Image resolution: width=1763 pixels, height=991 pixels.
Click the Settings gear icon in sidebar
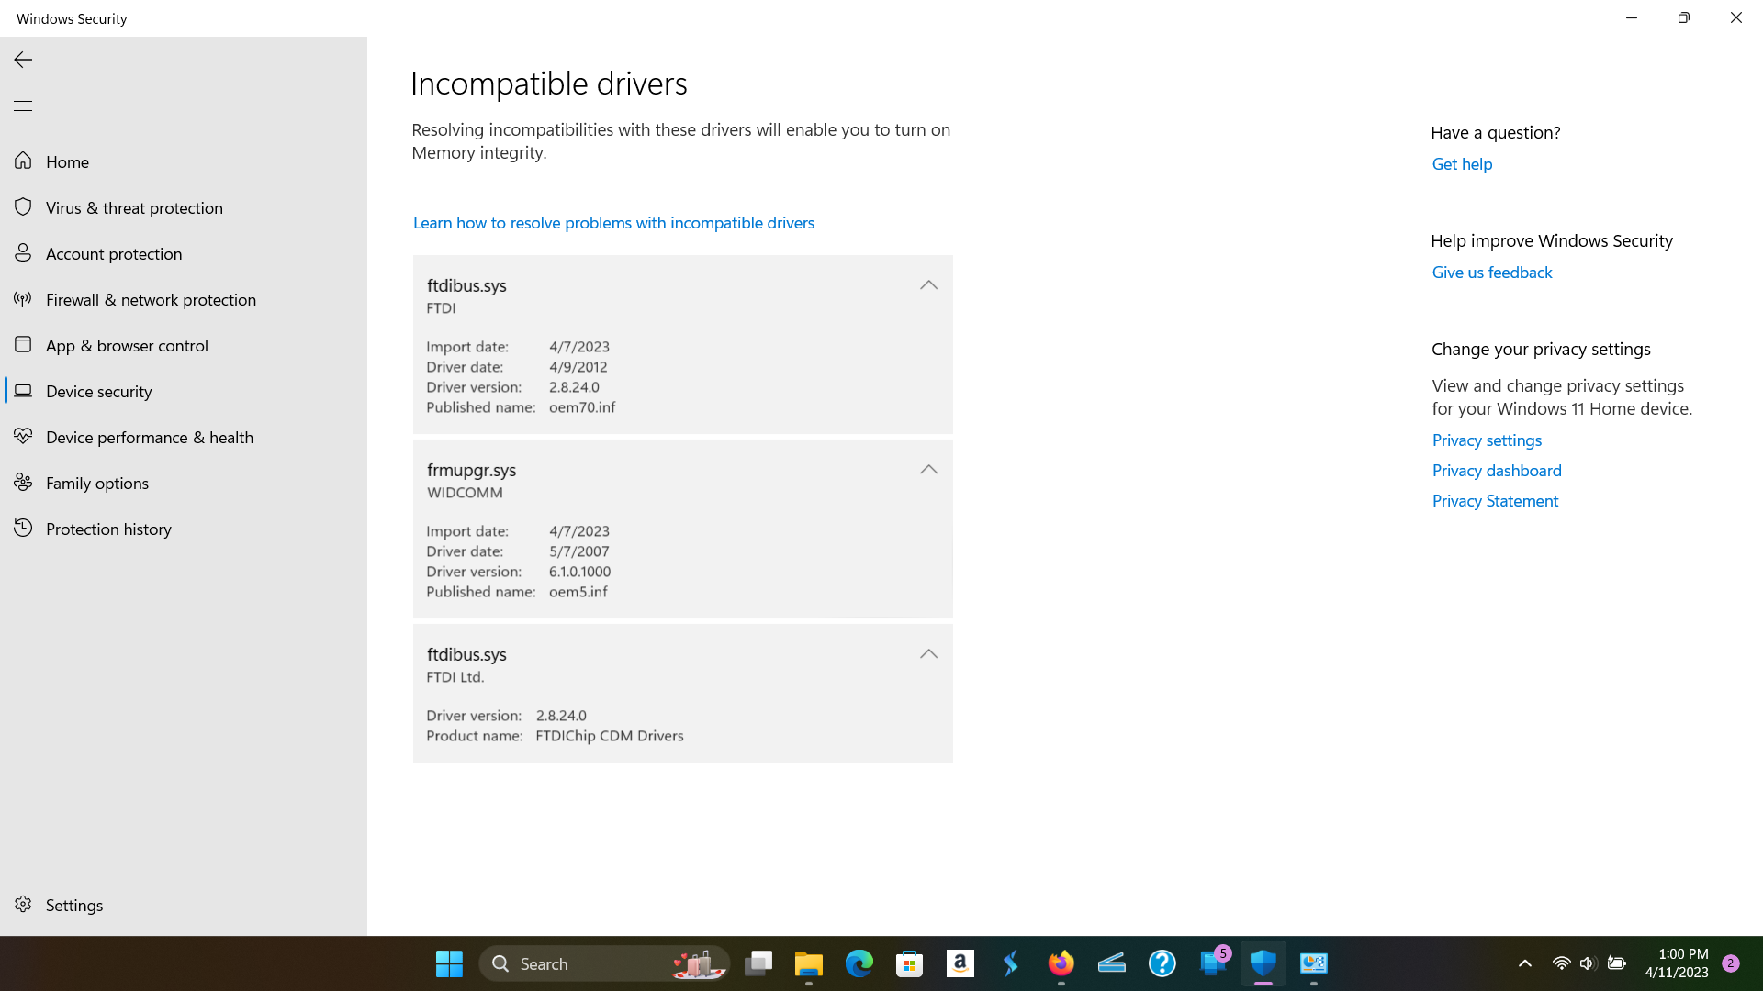coord(23,904)
